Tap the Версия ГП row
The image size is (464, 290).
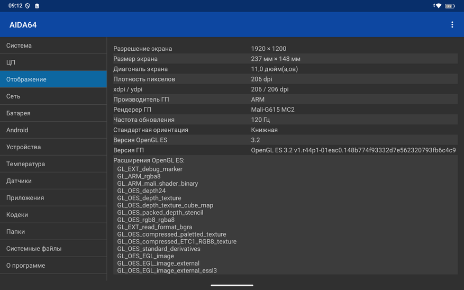[285, 150]
